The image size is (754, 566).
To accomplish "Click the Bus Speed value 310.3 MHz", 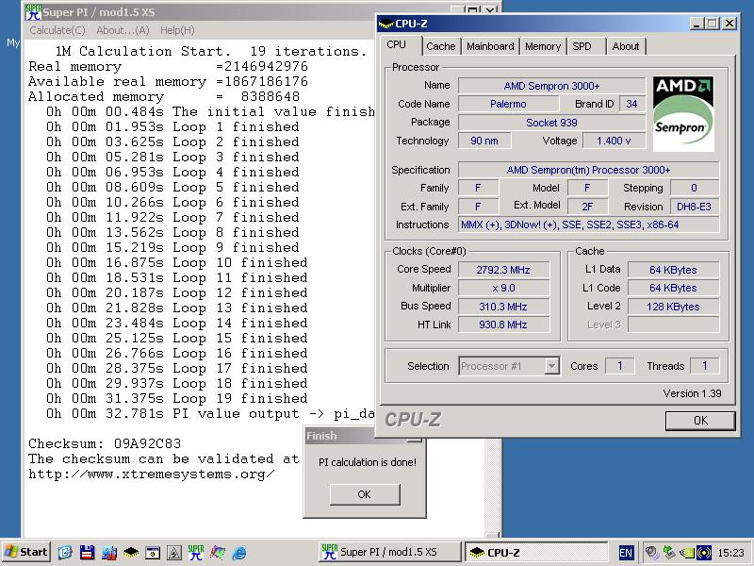I will [503, 306].
